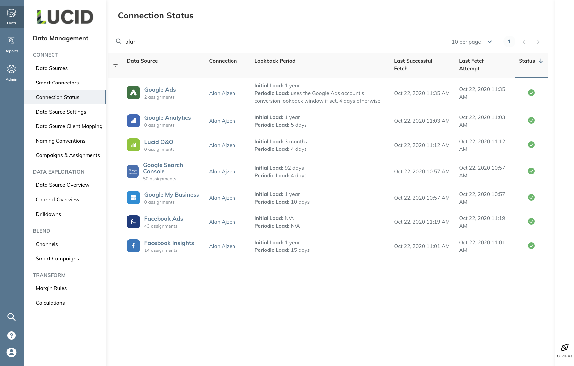Click Facebook Ads green status checkmark
Screen dimensions: 574x366
point(531,221)
